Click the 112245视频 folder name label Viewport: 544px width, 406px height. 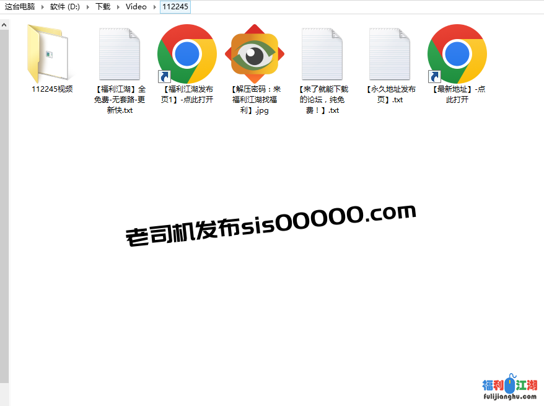pos(52,89)
